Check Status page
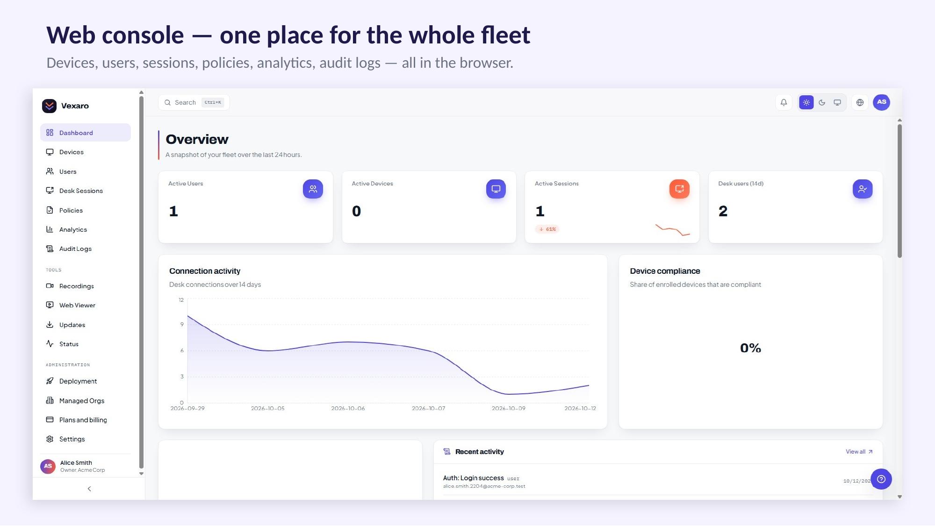 pyautogui.click(x=86, y=344)
